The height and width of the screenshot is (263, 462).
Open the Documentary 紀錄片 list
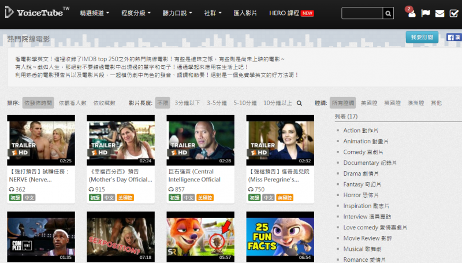370,163
